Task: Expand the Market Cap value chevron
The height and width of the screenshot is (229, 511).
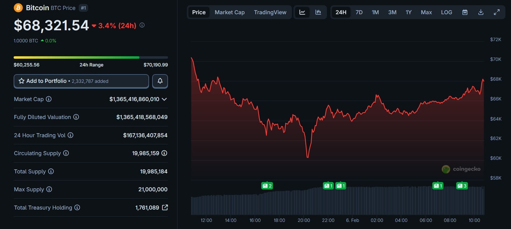Action: tap(164, 99)
